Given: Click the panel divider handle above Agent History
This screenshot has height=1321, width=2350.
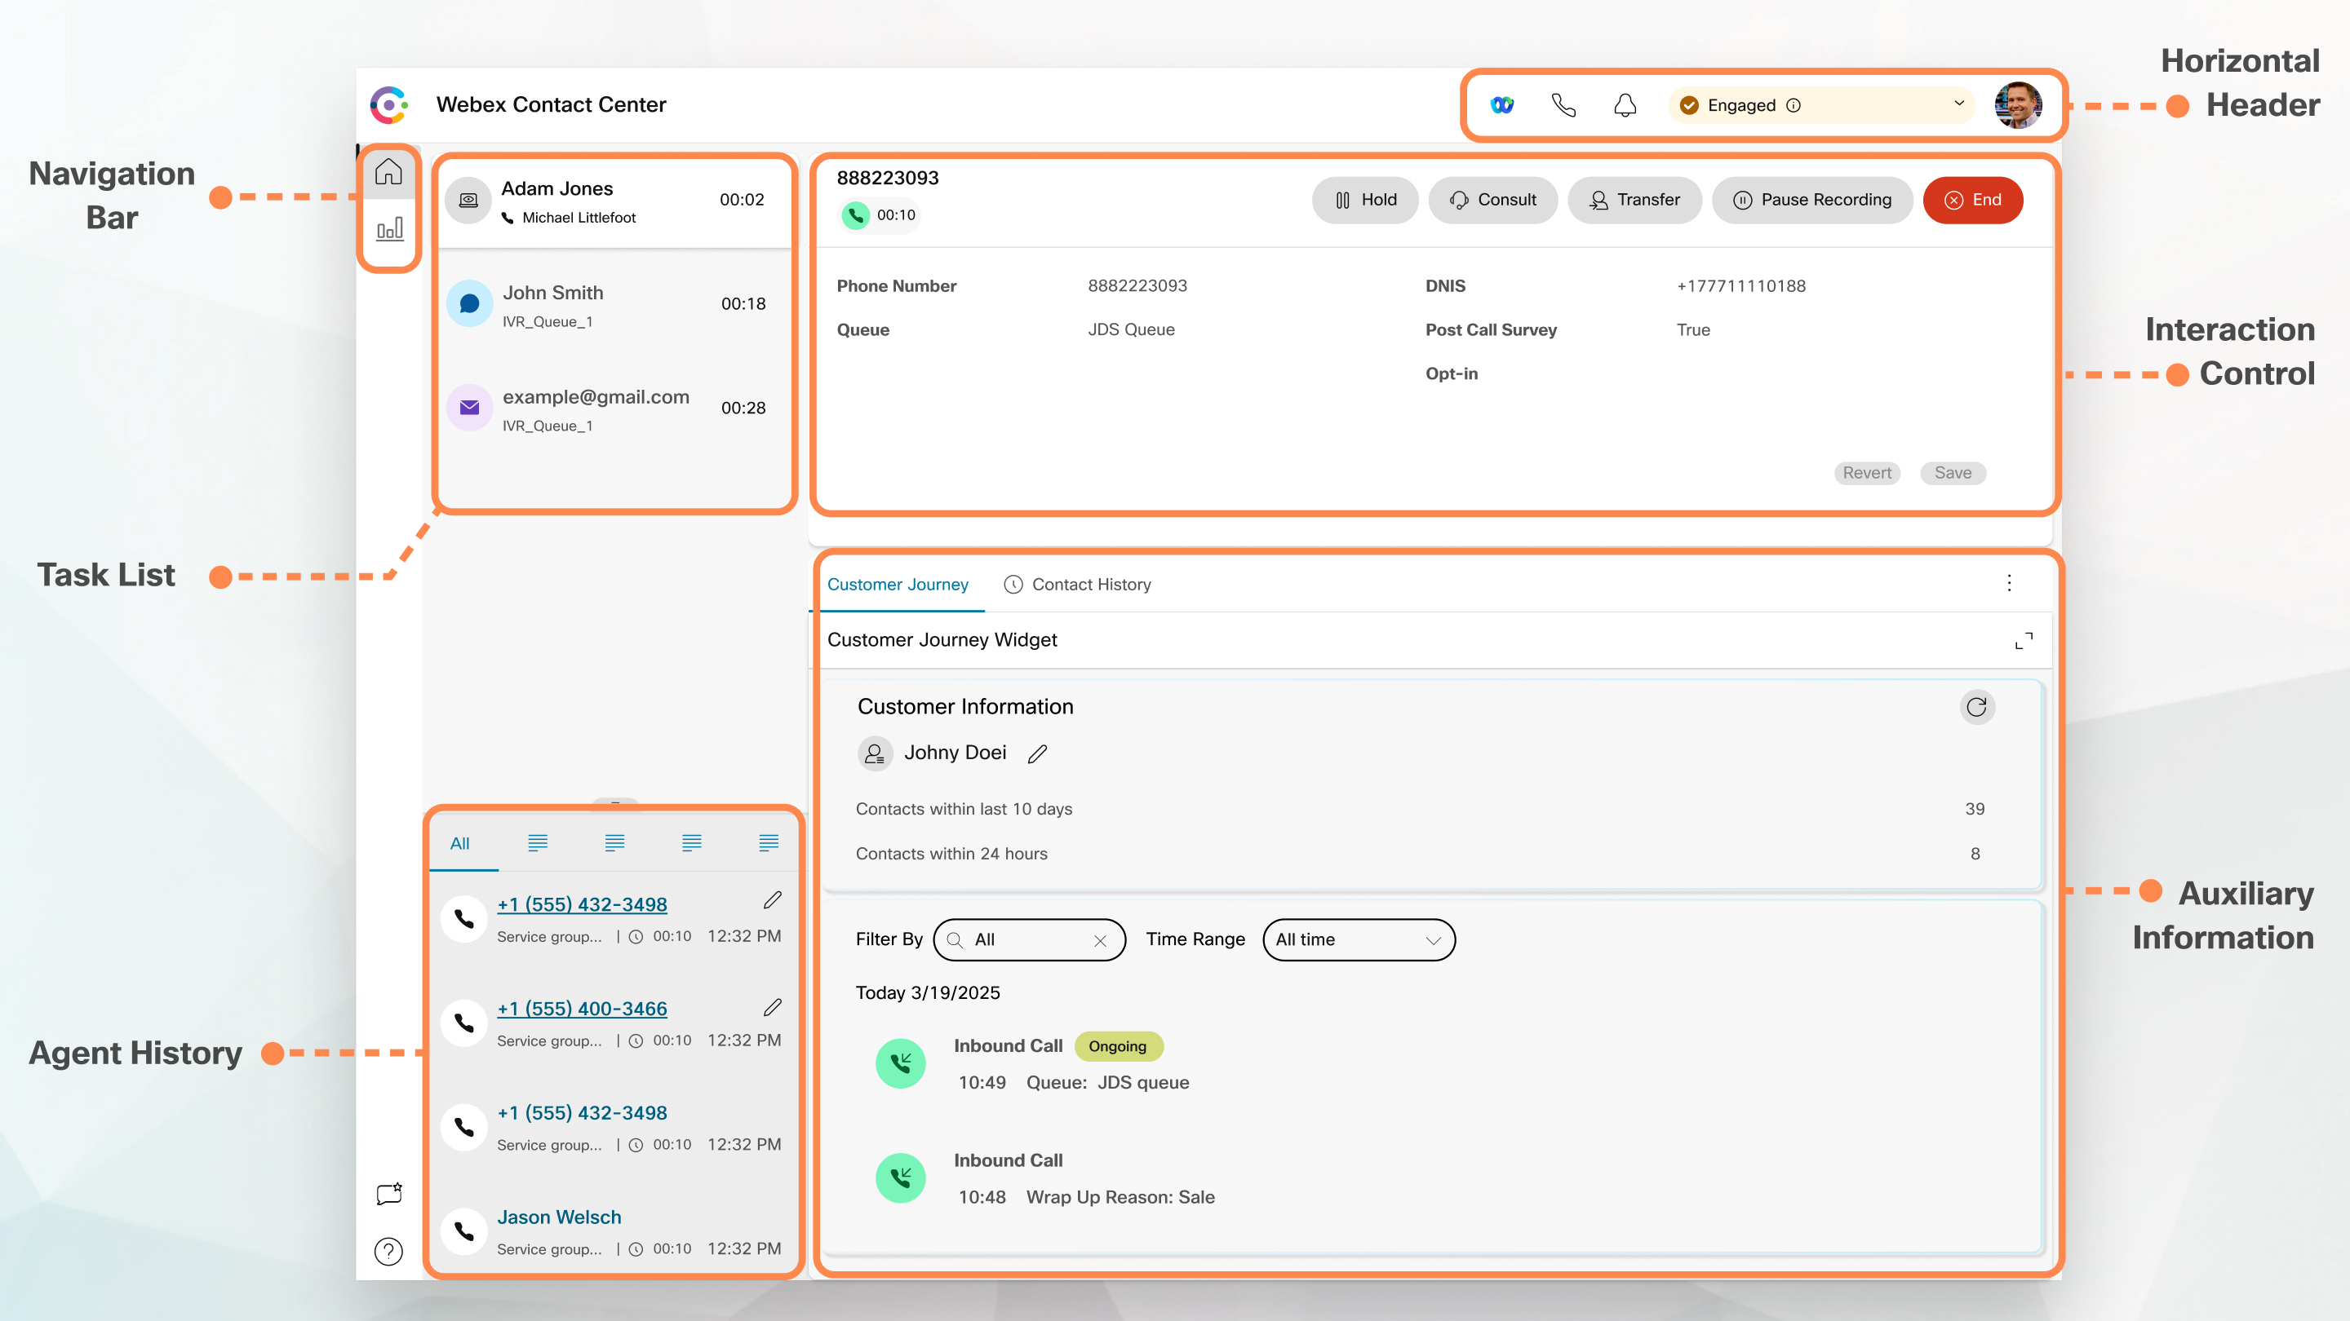Looking at the screenshot, I should click(615, 804).
